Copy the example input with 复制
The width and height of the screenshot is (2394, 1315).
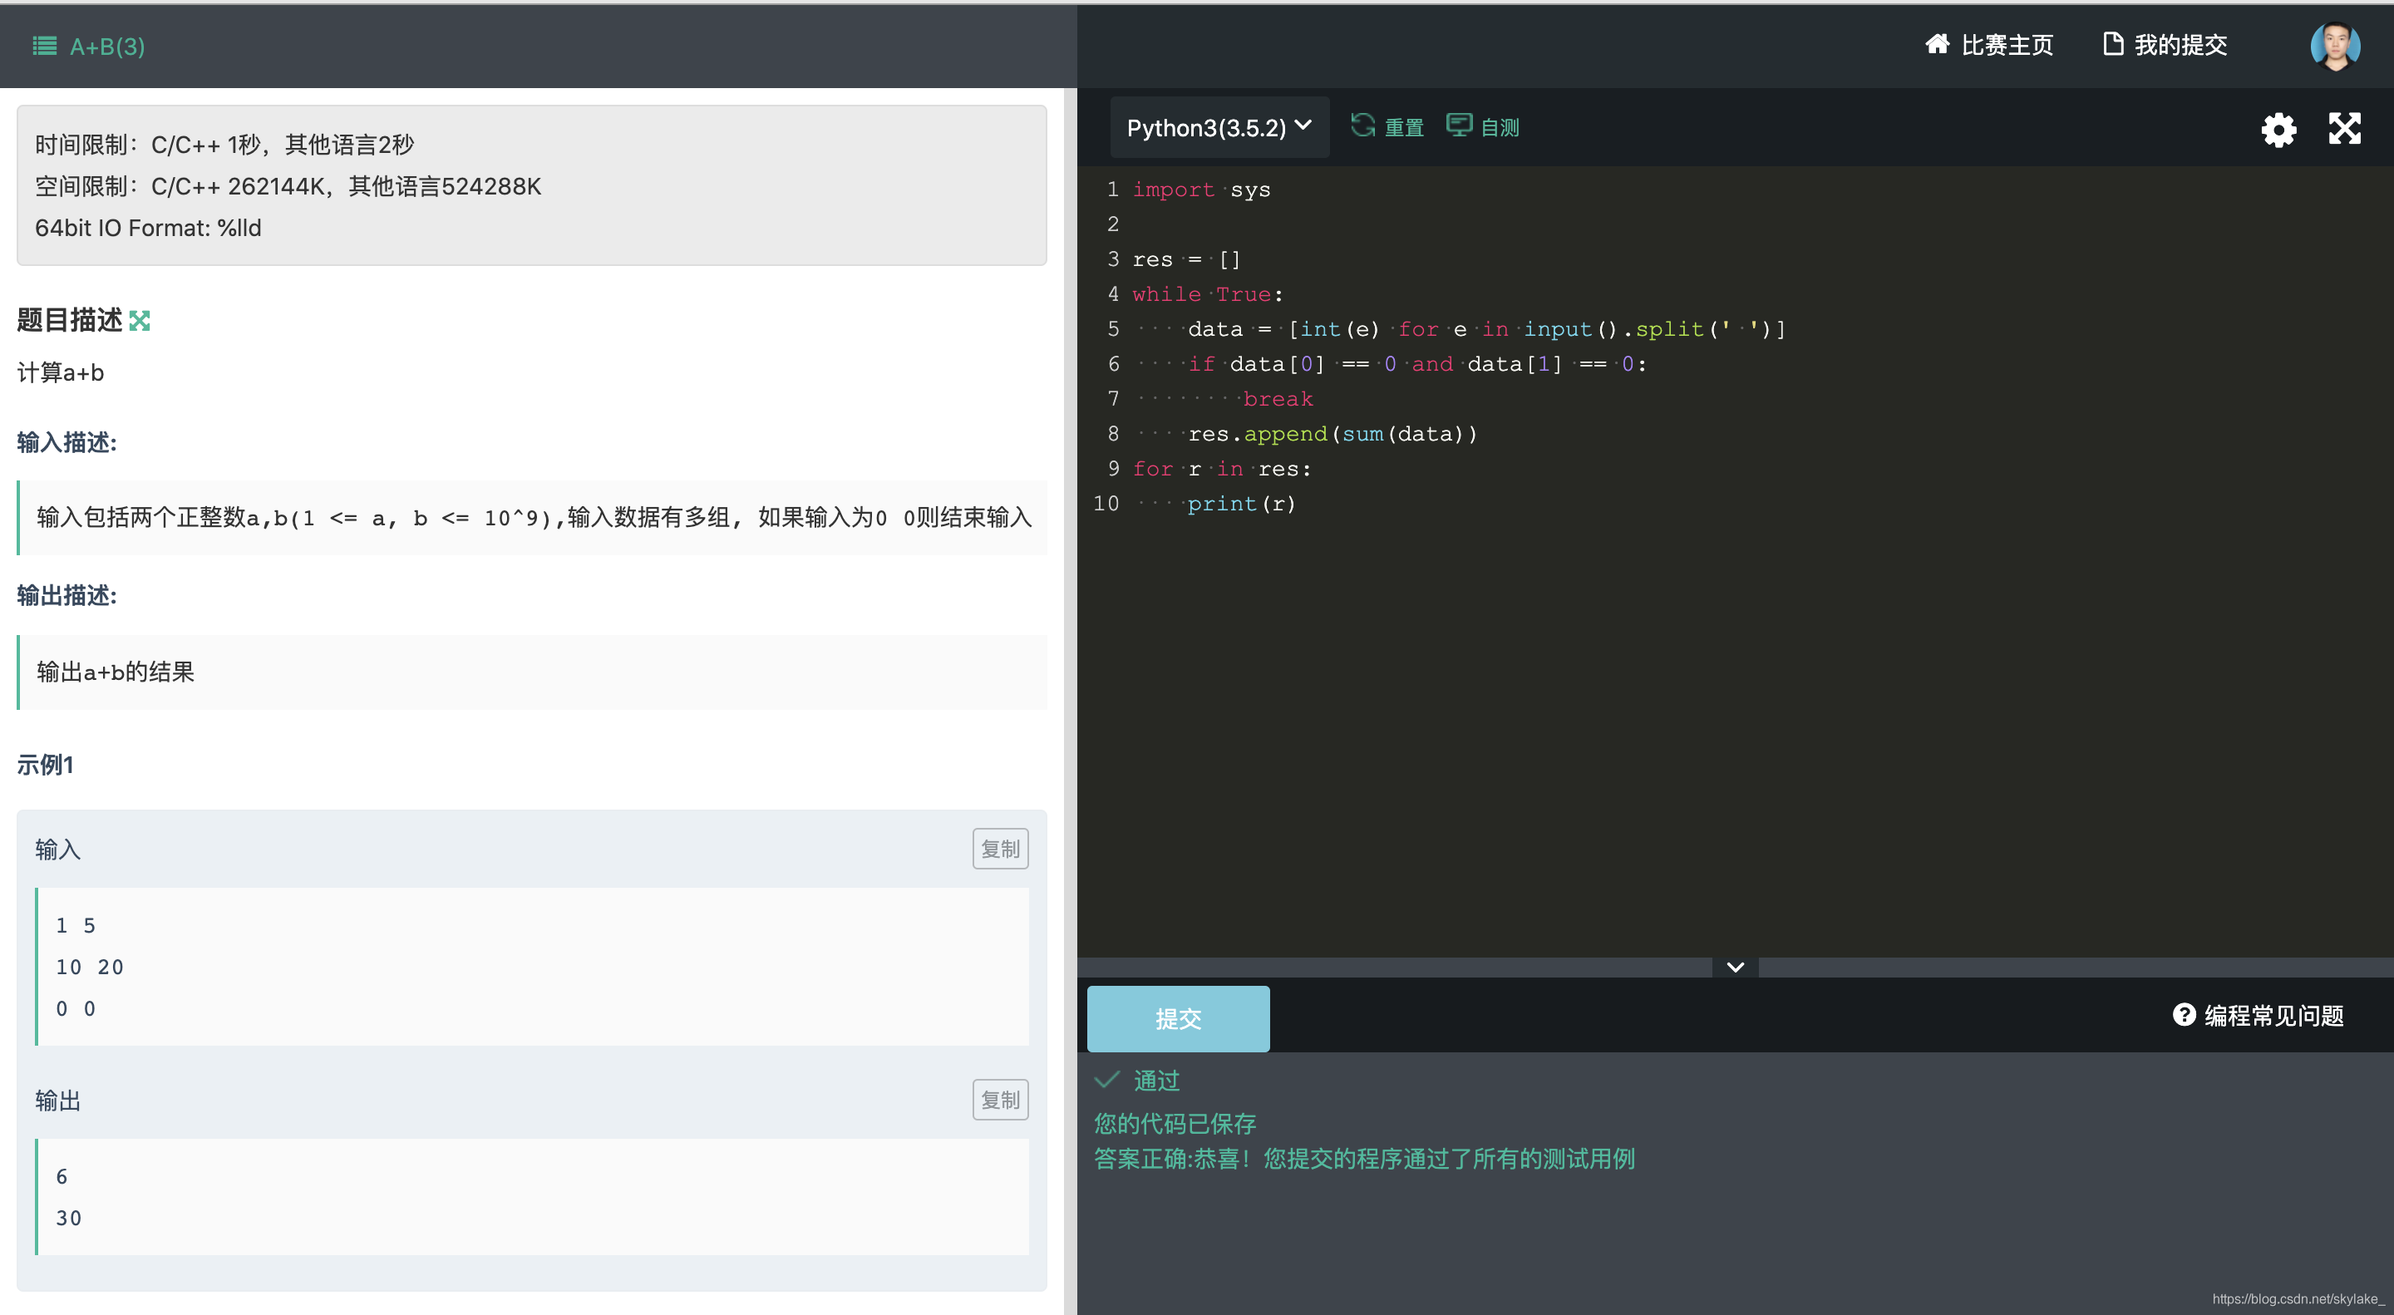[1000, 849]
